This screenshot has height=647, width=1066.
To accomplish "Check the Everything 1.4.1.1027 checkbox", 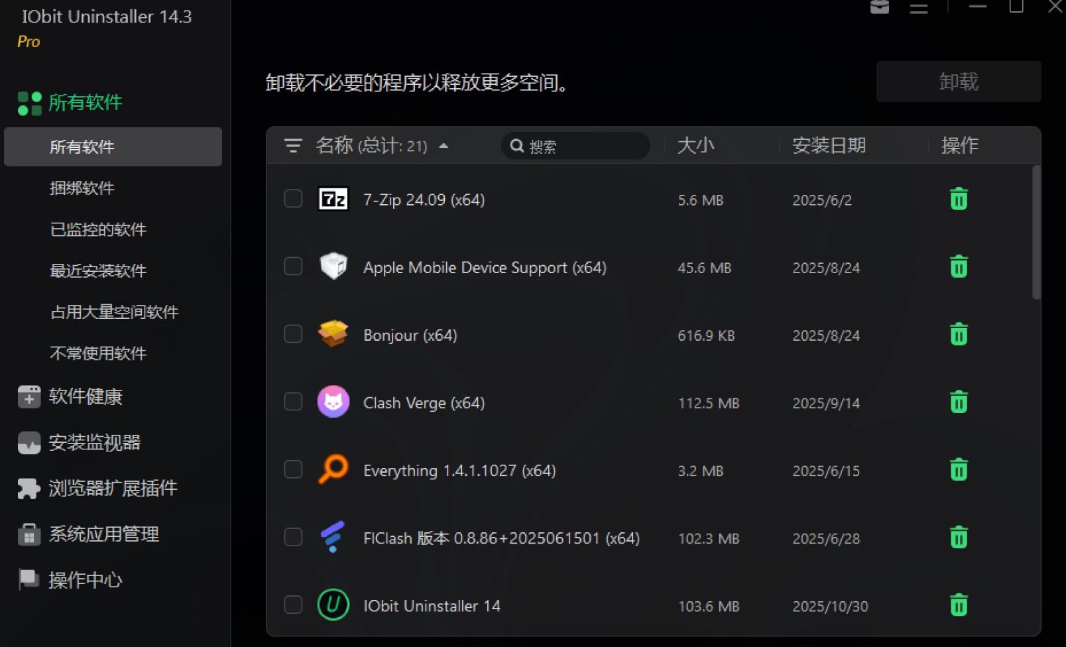I will coord(292,469).
